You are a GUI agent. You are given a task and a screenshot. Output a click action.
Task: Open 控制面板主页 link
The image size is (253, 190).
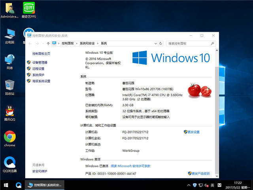41,54
